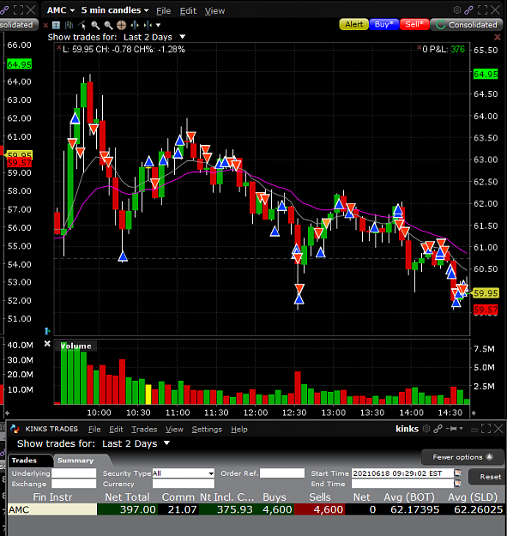Expand the chart toolbar overflow arrow
The width and height of the screenshot is (507, 536).
(159, 25)
